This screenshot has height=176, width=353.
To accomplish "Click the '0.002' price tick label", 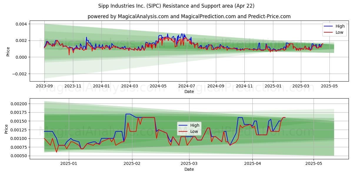I will [21, 40].
